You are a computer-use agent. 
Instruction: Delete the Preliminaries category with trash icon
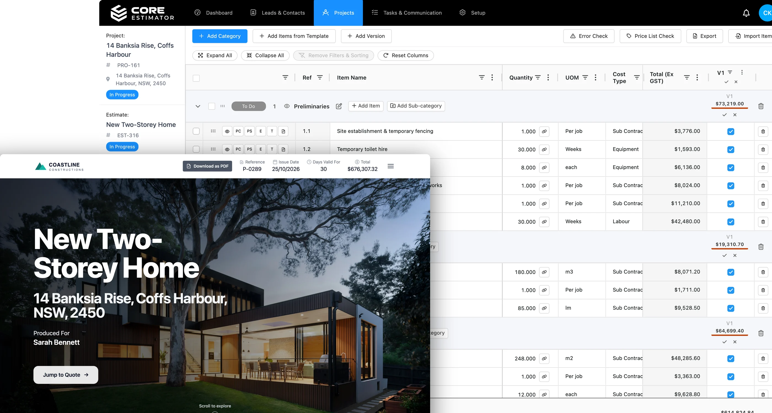click(x=761, y=106)
